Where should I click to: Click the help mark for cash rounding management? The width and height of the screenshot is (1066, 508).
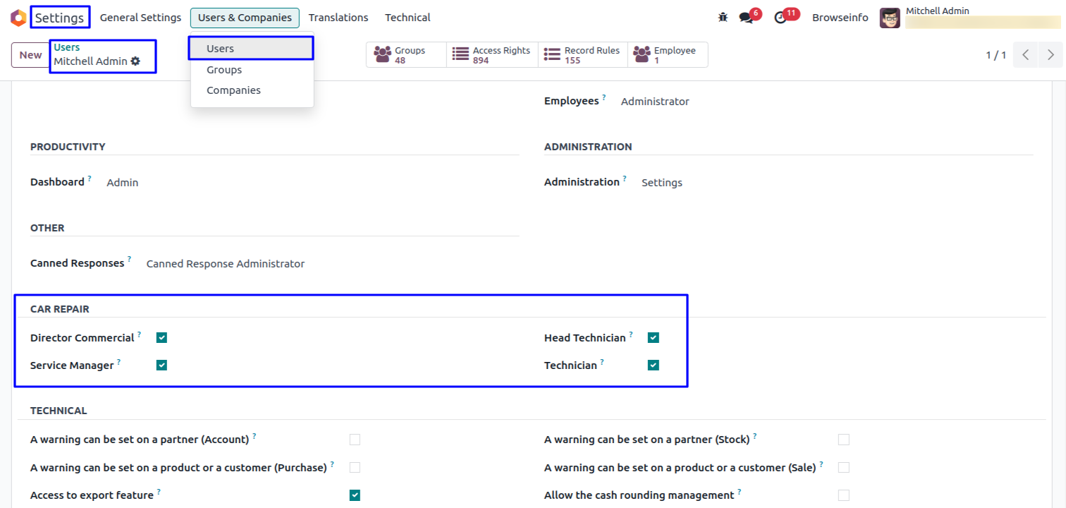click(x=740, y=492)
